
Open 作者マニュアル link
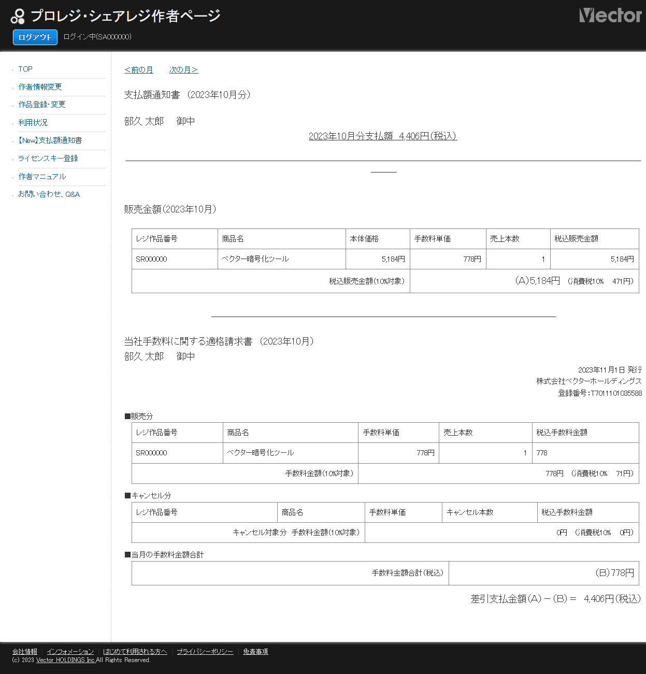coord(42,176)
